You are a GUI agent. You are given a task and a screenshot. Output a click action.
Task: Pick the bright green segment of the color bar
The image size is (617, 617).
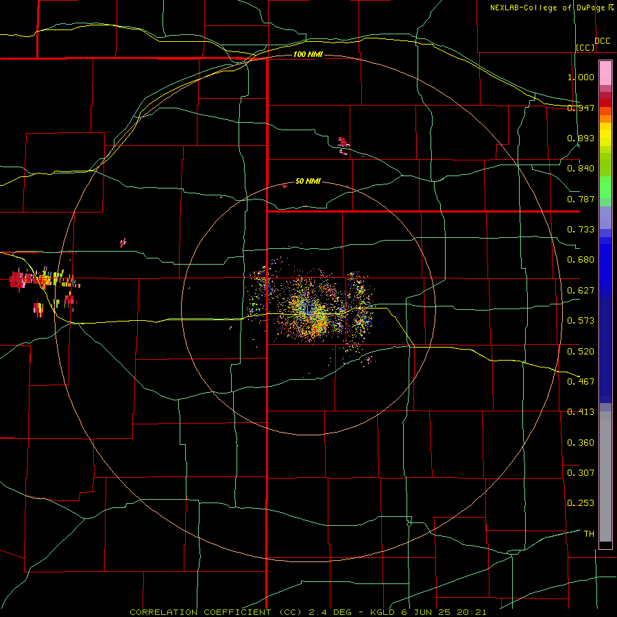tap(605, 187)
